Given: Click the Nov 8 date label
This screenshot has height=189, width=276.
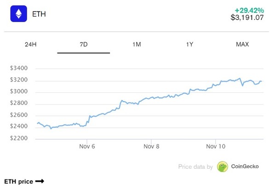Looking at the screenshot, I should click(x=151, y=146).
